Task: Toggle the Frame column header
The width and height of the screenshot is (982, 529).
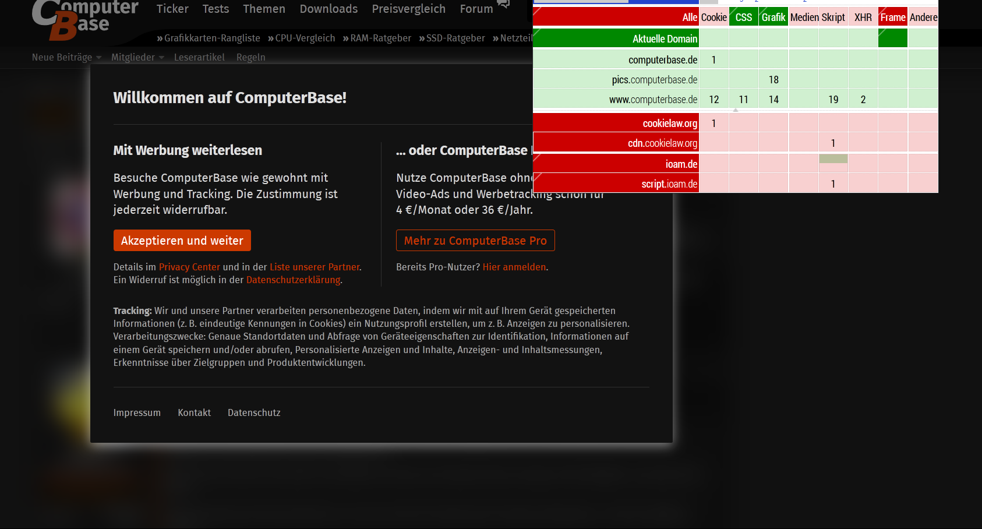Action: pyautogui.click(x=893, y=17)
